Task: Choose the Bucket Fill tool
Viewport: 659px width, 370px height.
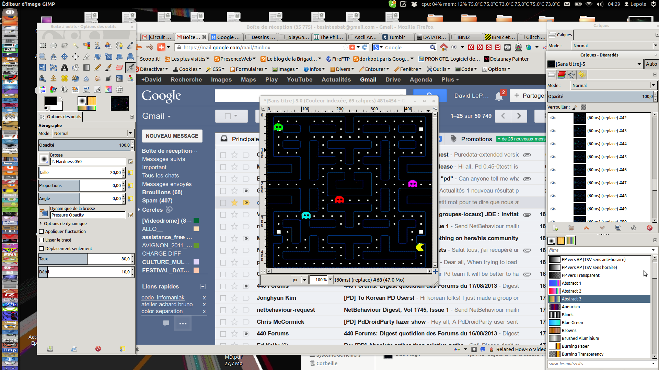Action: pyautogui.click(x=76, y=67)
